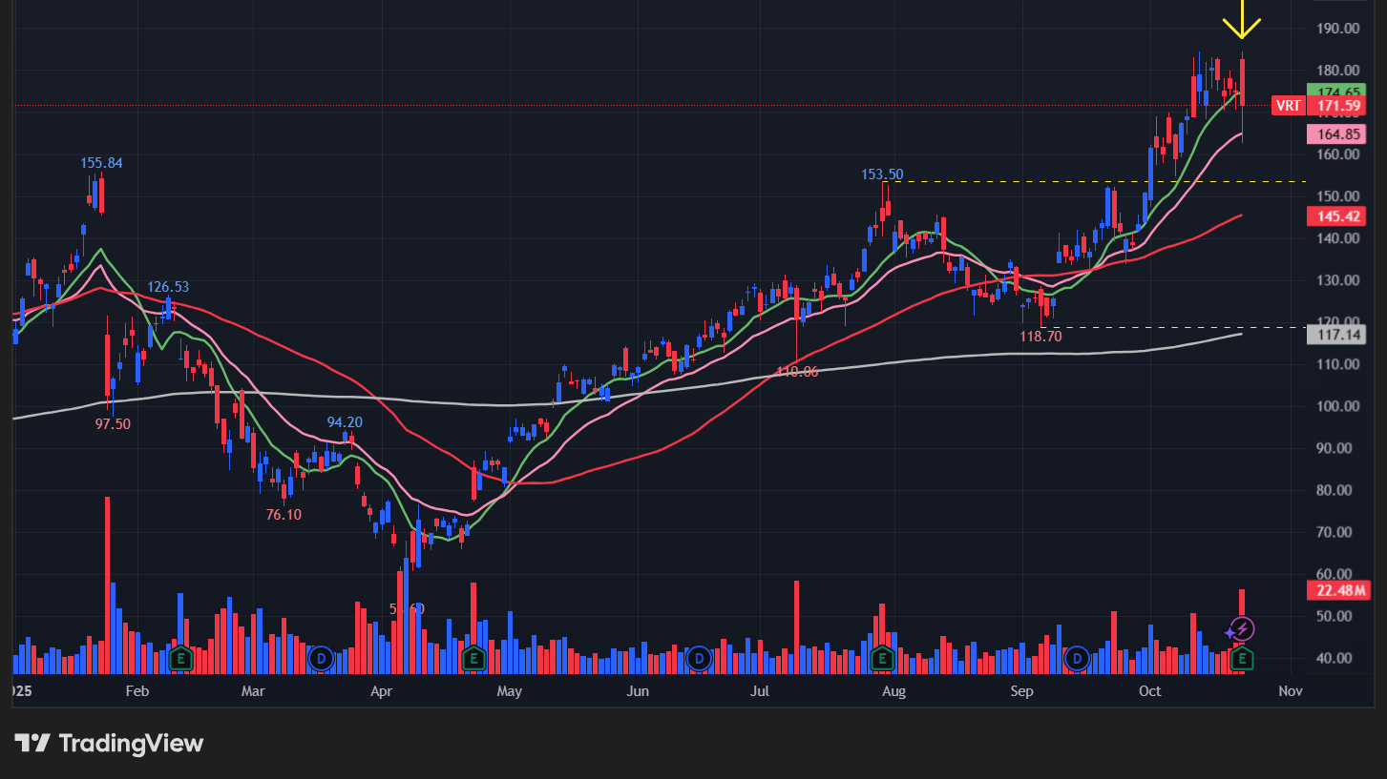Viewport: 1387px width, 779px height.
Task: Click the Nov label on time axis
Action: pos(1290,690)
